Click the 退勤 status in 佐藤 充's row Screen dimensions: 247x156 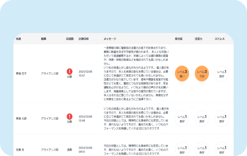[69, 150]
